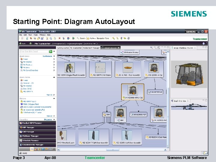Collapse the Quick Links section arrow
Image resolution: width=216 pixels, height=162 pixels.
pos(54,56)
